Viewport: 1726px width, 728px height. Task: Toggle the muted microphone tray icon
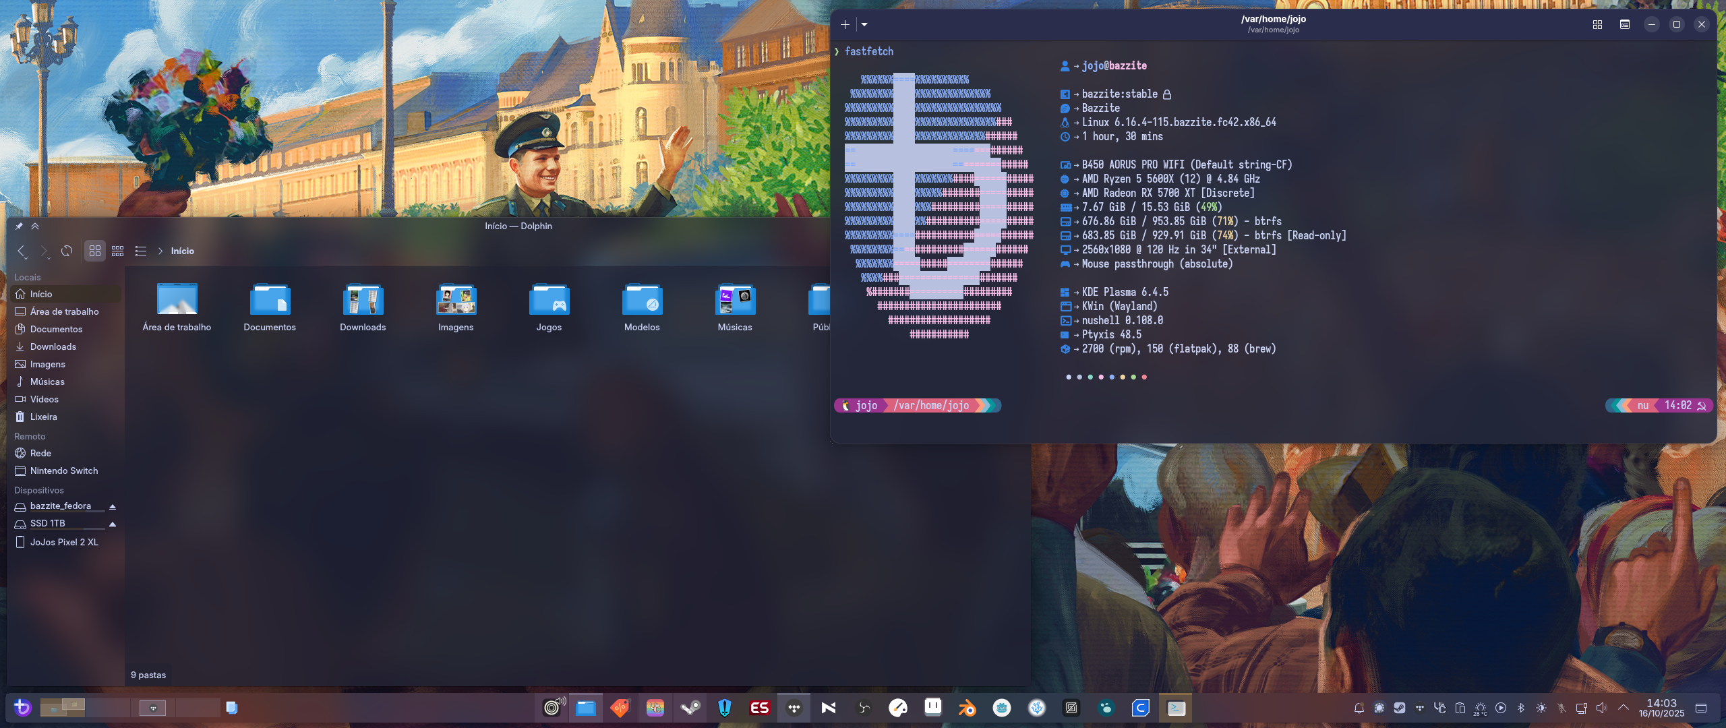(x=1561, y=708)
